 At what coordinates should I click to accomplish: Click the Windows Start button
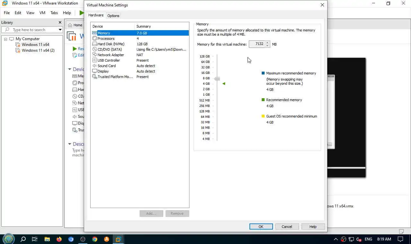pyautogui.click(x=9, y=239)
